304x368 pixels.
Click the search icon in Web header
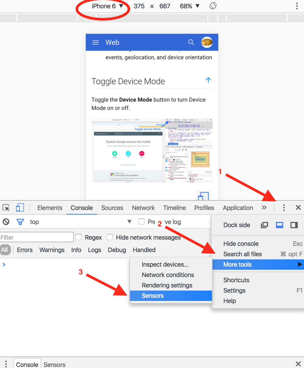coord(191,42)
